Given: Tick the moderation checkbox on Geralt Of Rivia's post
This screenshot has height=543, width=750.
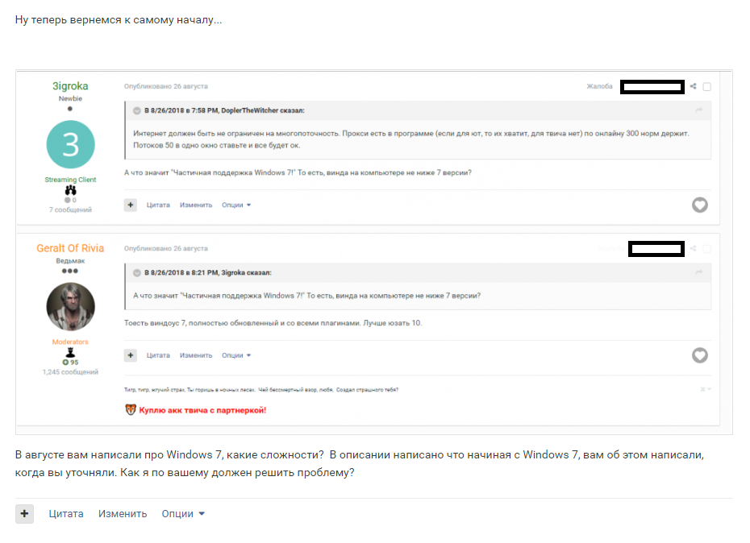Looking at the screenshot, I should [706, 249].
